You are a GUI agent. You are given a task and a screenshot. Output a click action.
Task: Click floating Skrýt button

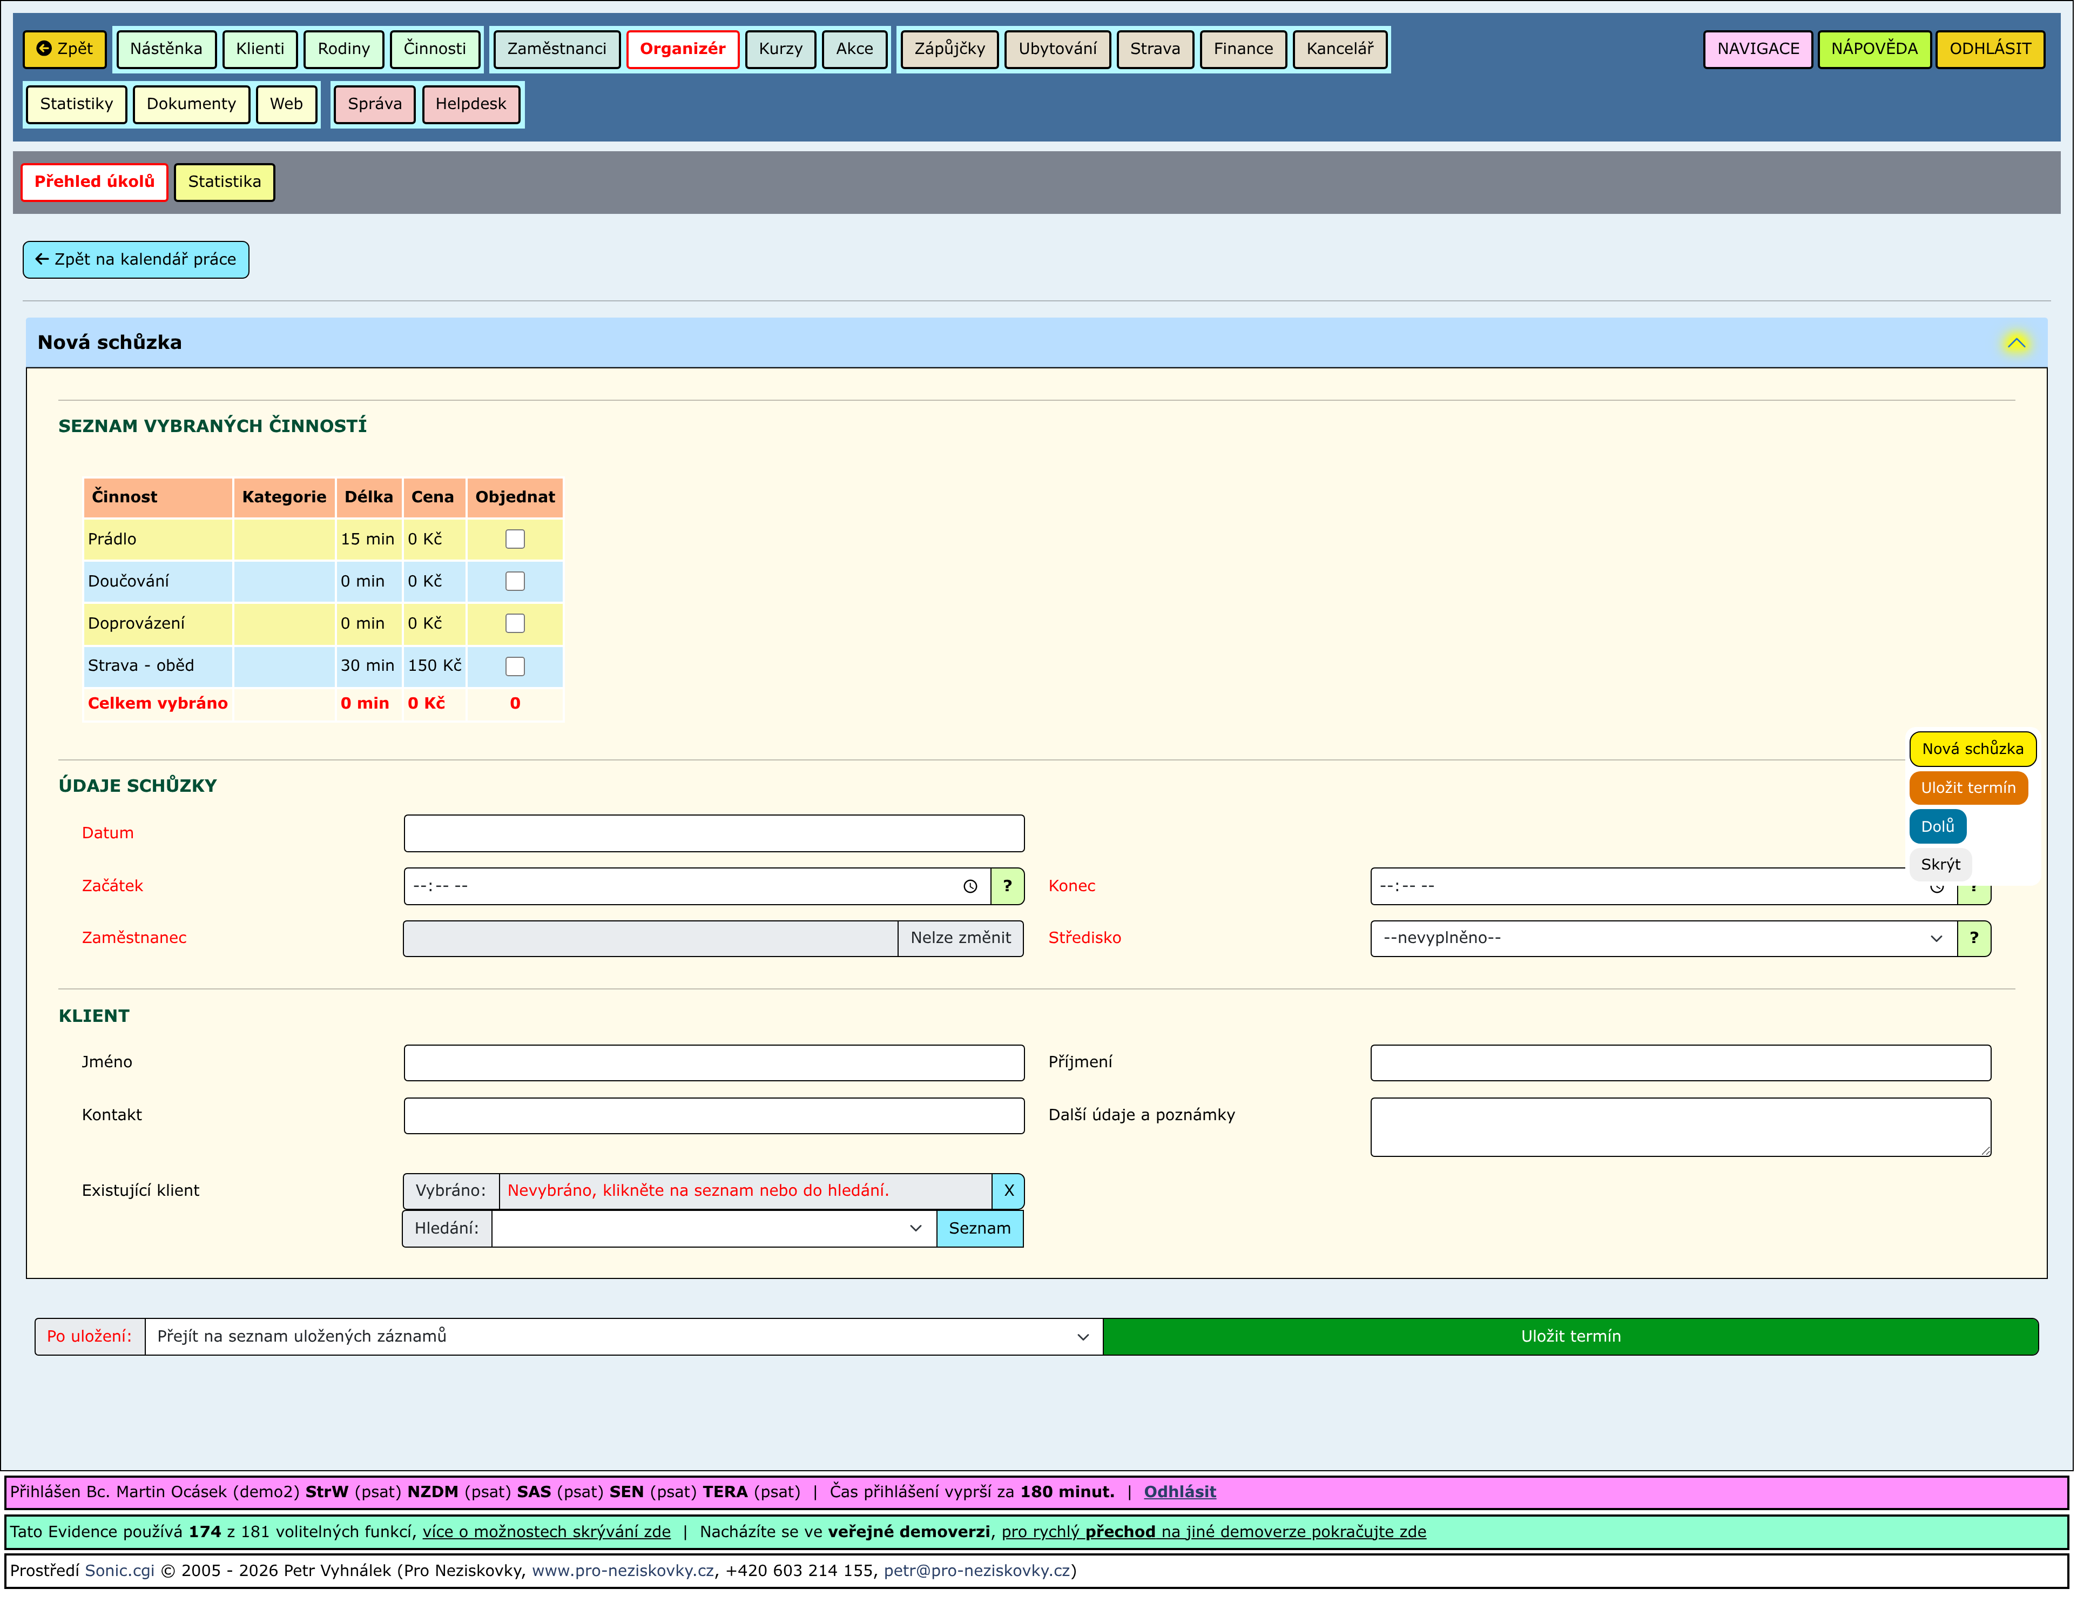click(1940, 866)
